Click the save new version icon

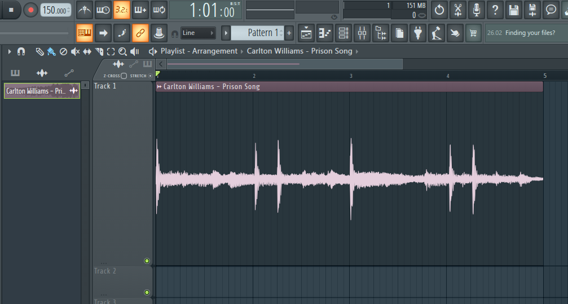point(532,10)
